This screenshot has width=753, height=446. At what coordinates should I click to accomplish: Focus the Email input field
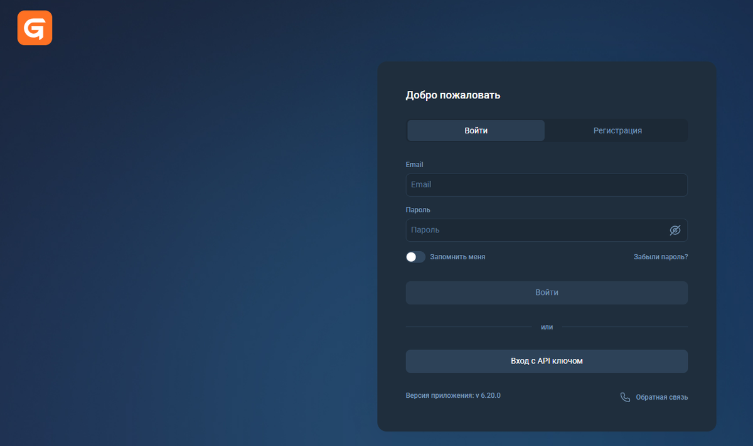pos(547,185)
